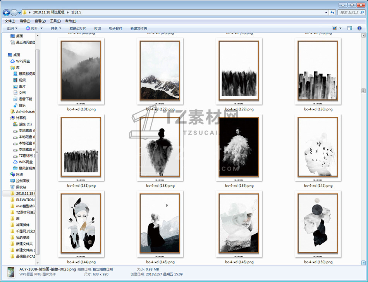Open the help question mark icon
The width and height of the screenshot is (368, 282).
pyautogui.click(x=360, y=28)
